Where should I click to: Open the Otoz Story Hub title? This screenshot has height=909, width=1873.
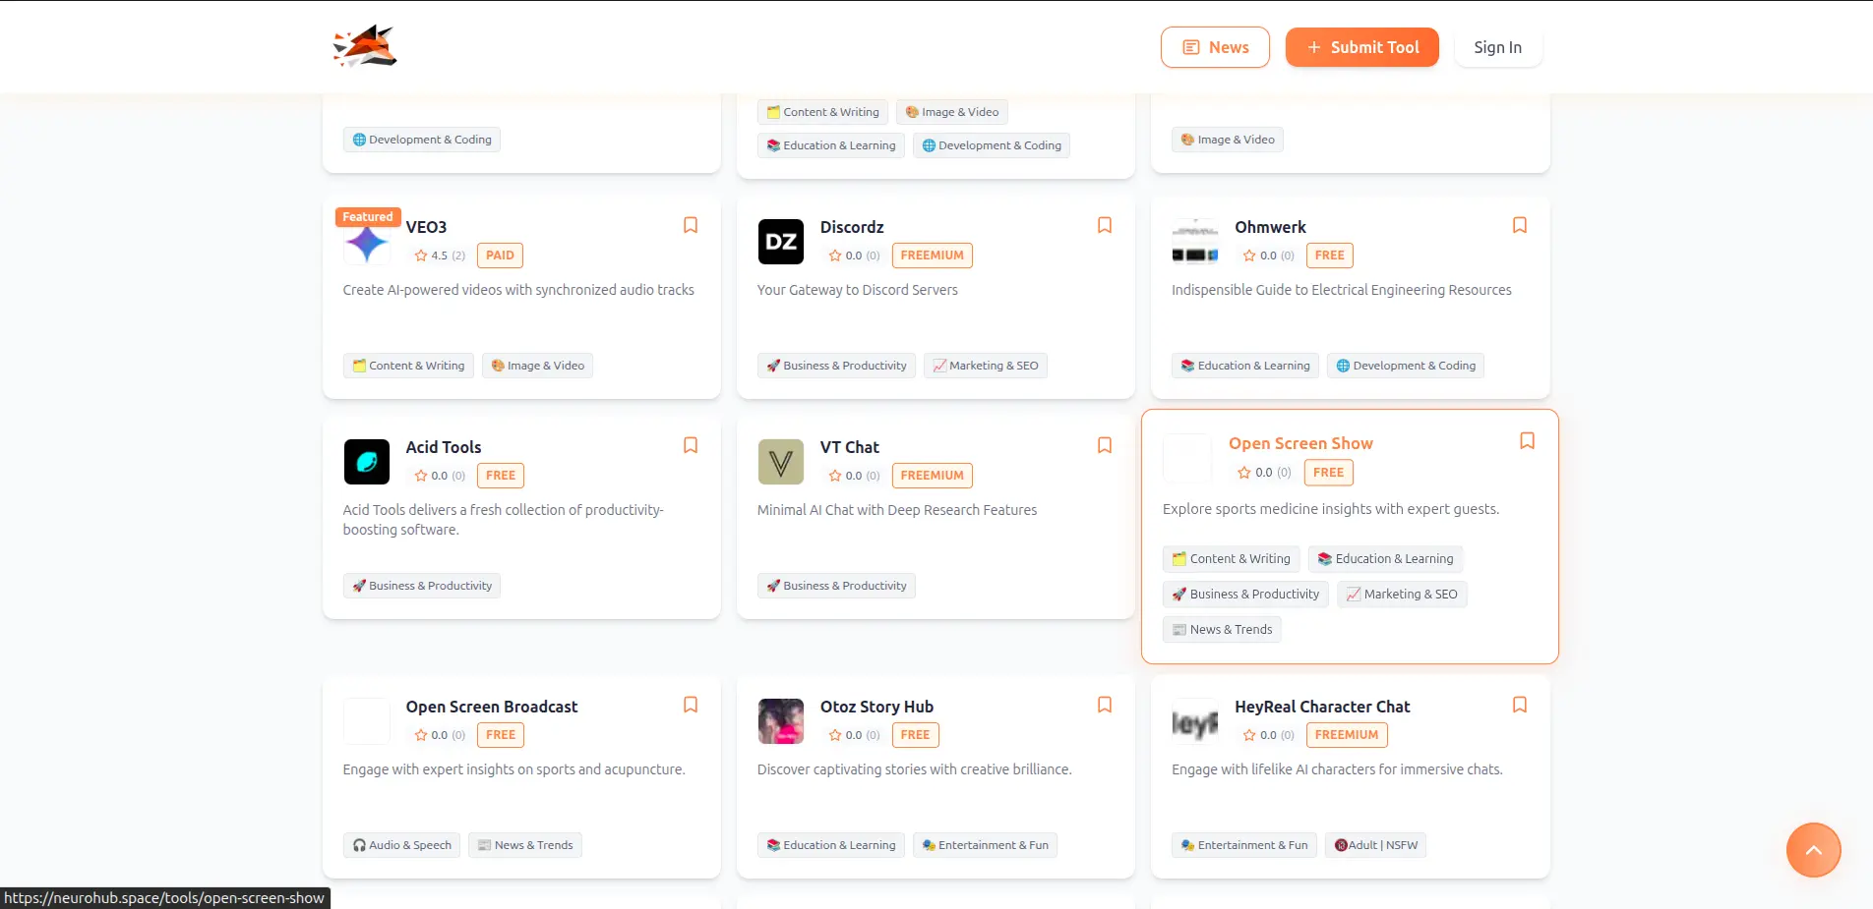tap(876, 707)
